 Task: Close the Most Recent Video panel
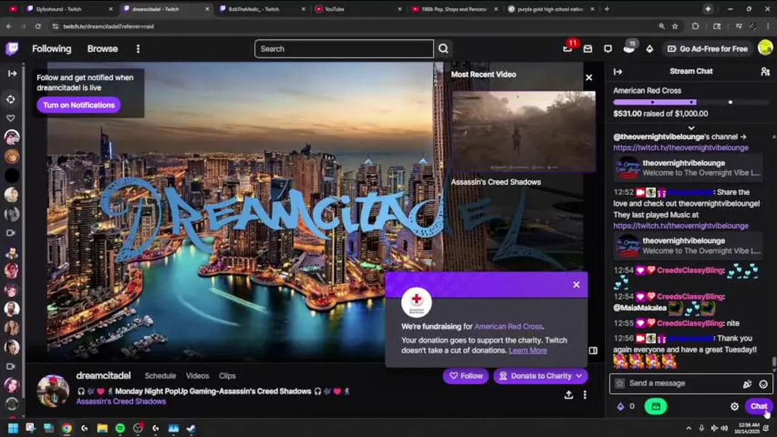click(x=589, y=77)
